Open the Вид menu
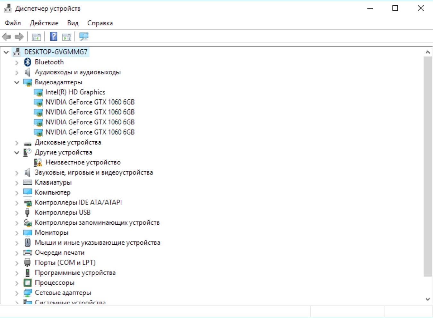 click(73, 23)
